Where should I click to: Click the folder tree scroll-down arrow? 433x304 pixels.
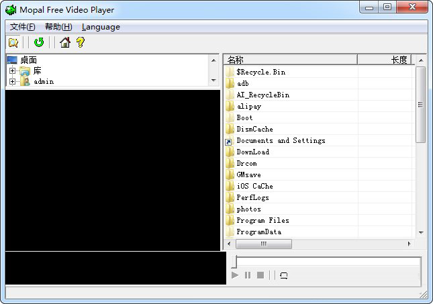click(x=213, y=81)
